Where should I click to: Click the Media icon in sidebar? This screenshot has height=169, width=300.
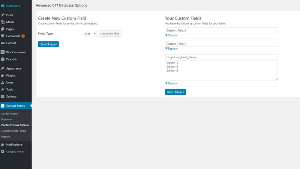tap(3, 22)
